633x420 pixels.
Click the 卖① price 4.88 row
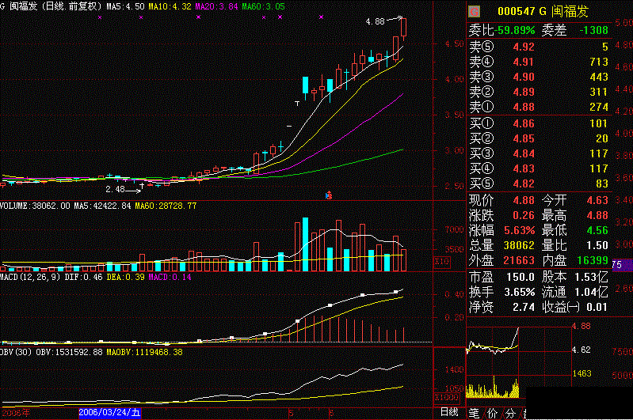[x=539, y=107]
